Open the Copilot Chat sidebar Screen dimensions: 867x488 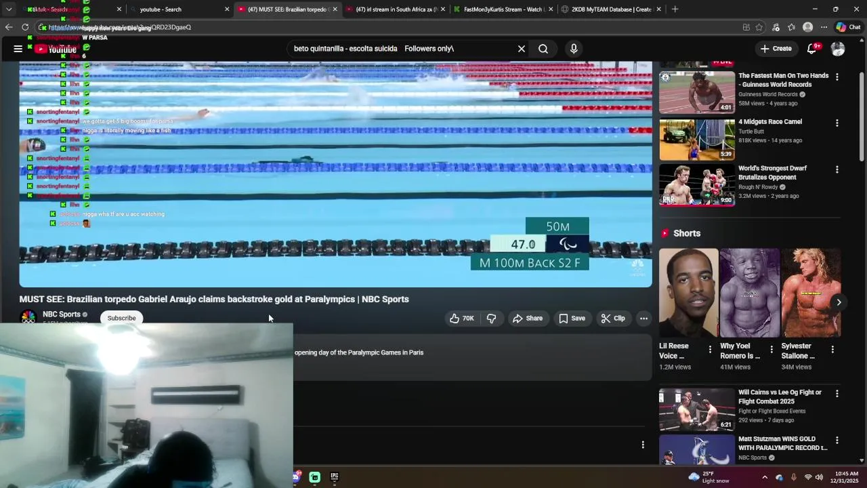[848, 27]
